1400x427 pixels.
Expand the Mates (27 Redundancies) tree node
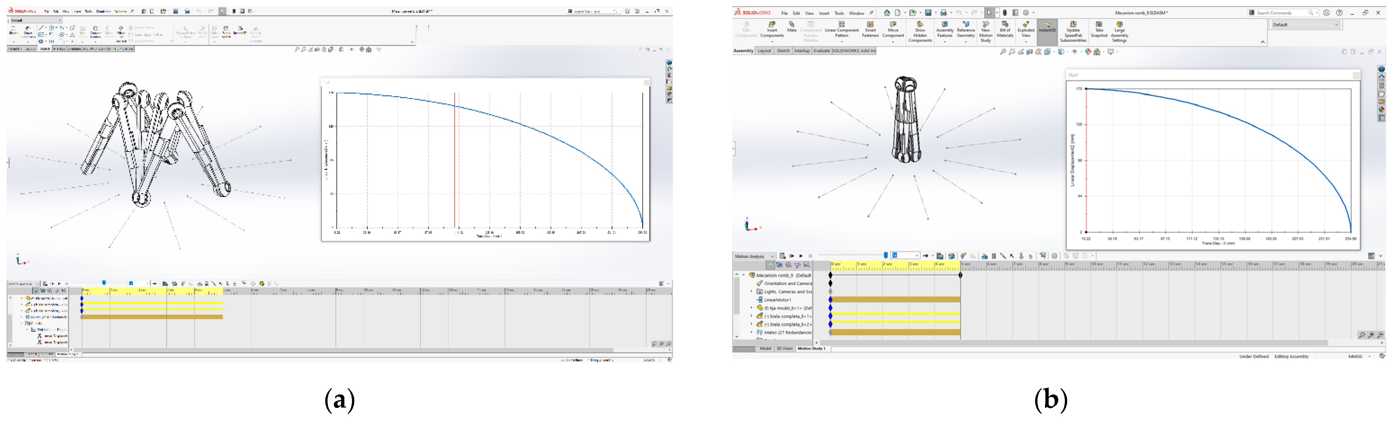click(752, 332)
